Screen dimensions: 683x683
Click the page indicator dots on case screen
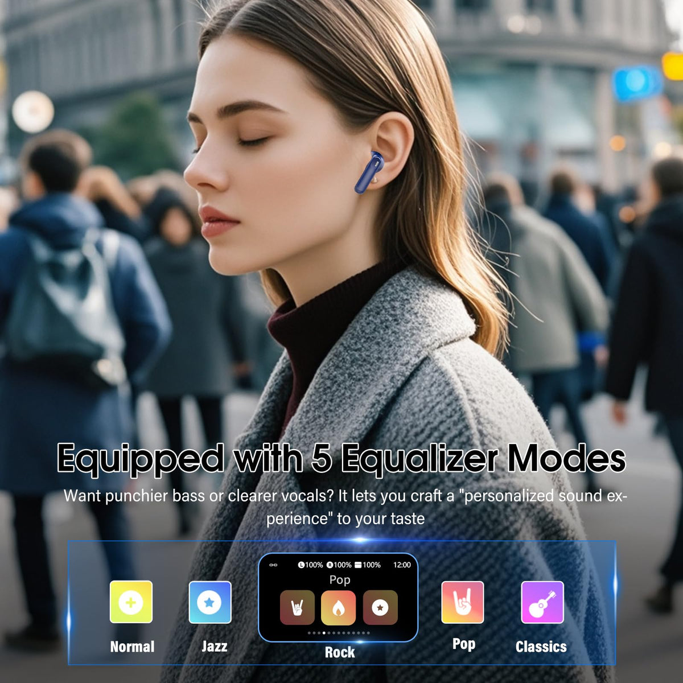pos(339,633)
